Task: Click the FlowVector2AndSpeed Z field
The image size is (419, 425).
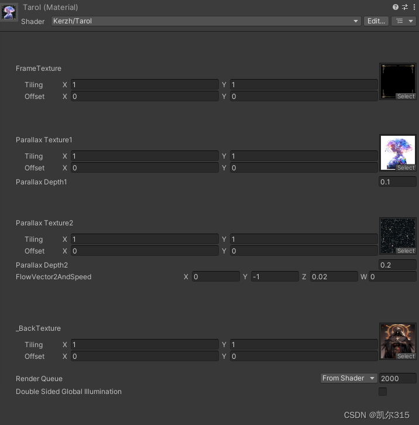Action: click(334, 276)
